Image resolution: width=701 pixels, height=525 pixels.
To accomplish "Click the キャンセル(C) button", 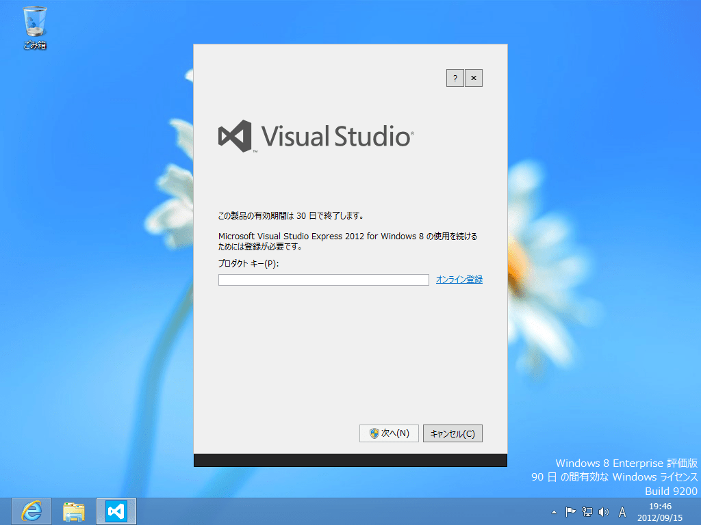I will 453,433.
